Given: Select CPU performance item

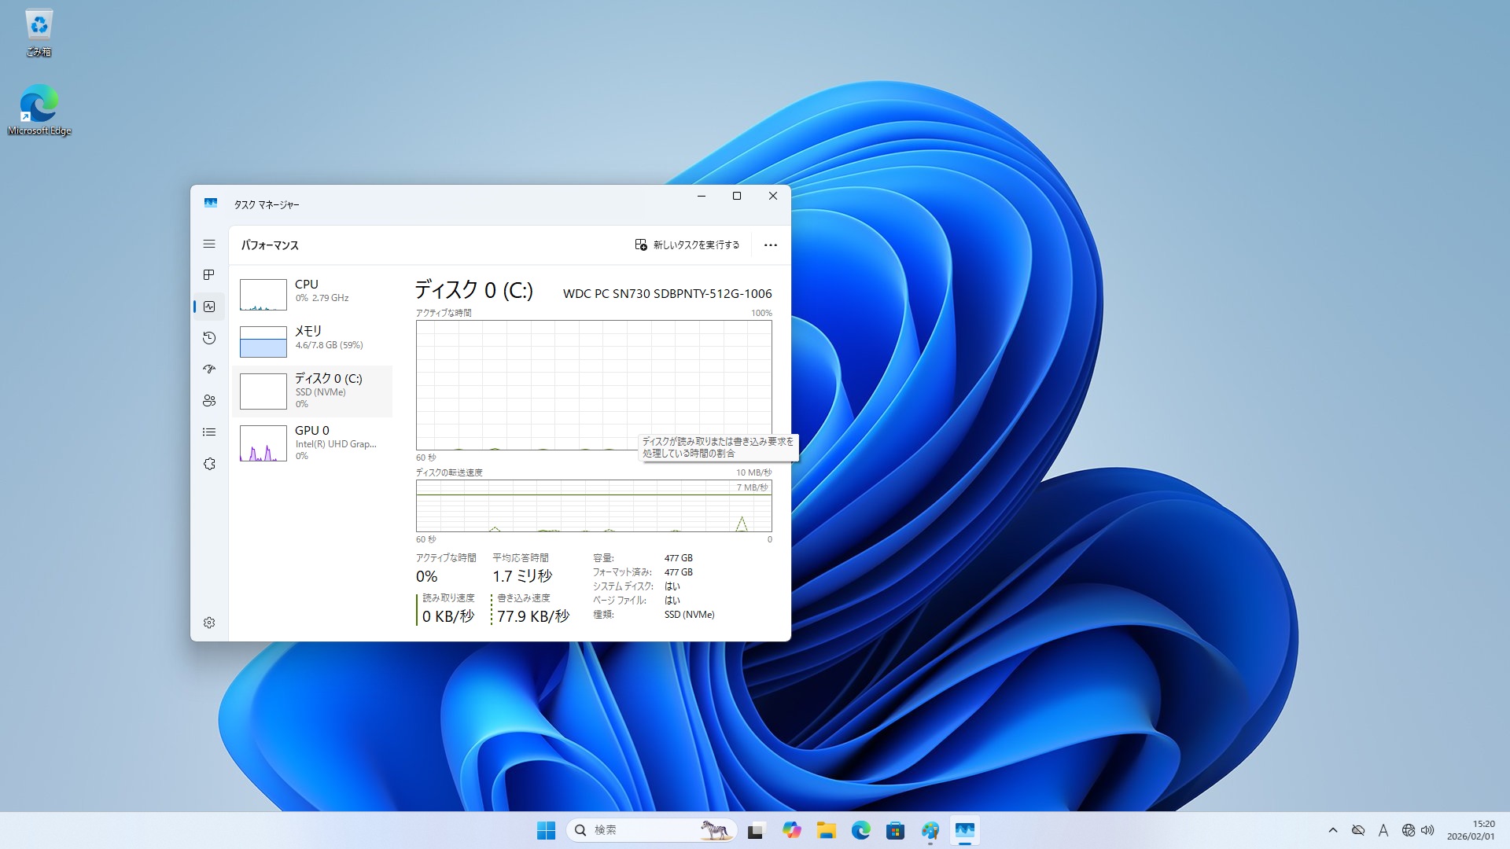Looking at the screenshot, I should point(313,293).
